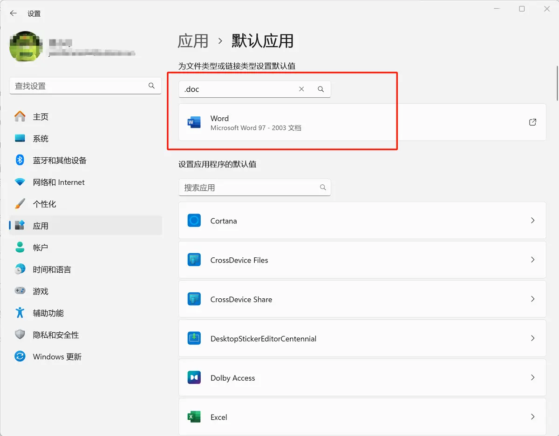This screenshot has height=436, width=559.
Task: Expand the Dolby Access chevron
Action: [x=533, y=377]
